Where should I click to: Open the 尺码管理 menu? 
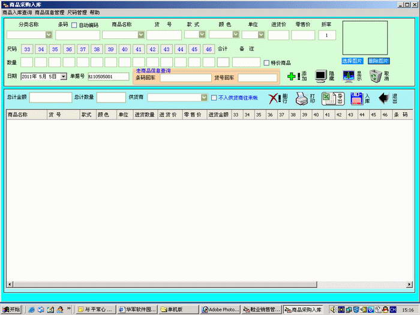77,13
